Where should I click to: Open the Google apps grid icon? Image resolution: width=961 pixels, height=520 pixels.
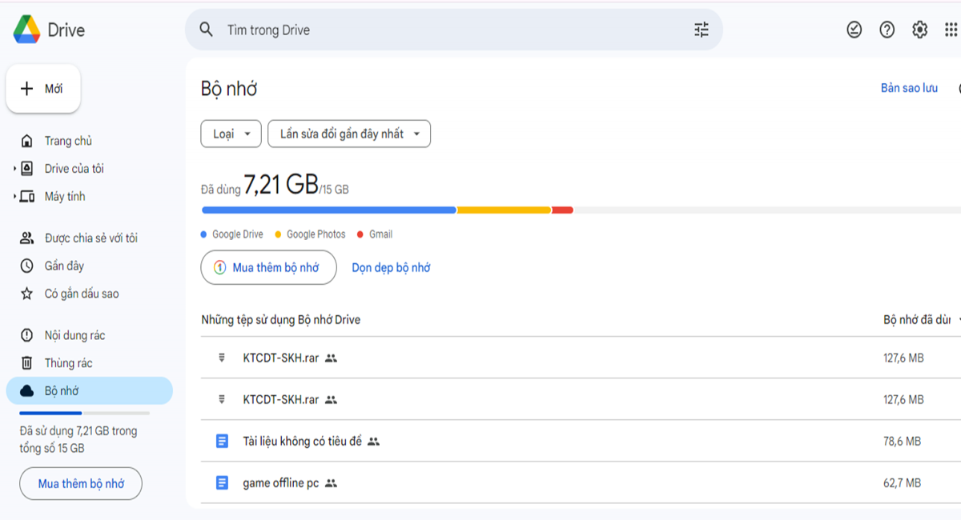click(x=951, y=30)
